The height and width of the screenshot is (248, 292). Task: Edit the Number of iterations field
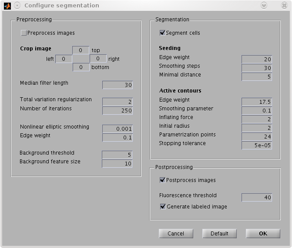[x=117, y=111]
